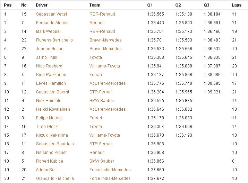Open Mark Webber driver page
The image size is (248, 183).
[x=48, y=31]
